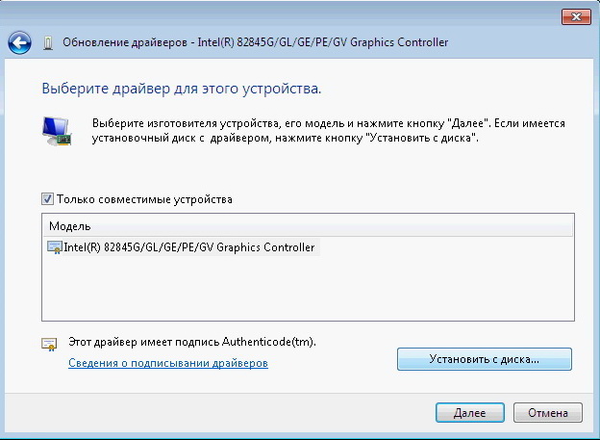Click the "Модель" column header
This screenshot has width=600, height=440.
coord(70,225)
